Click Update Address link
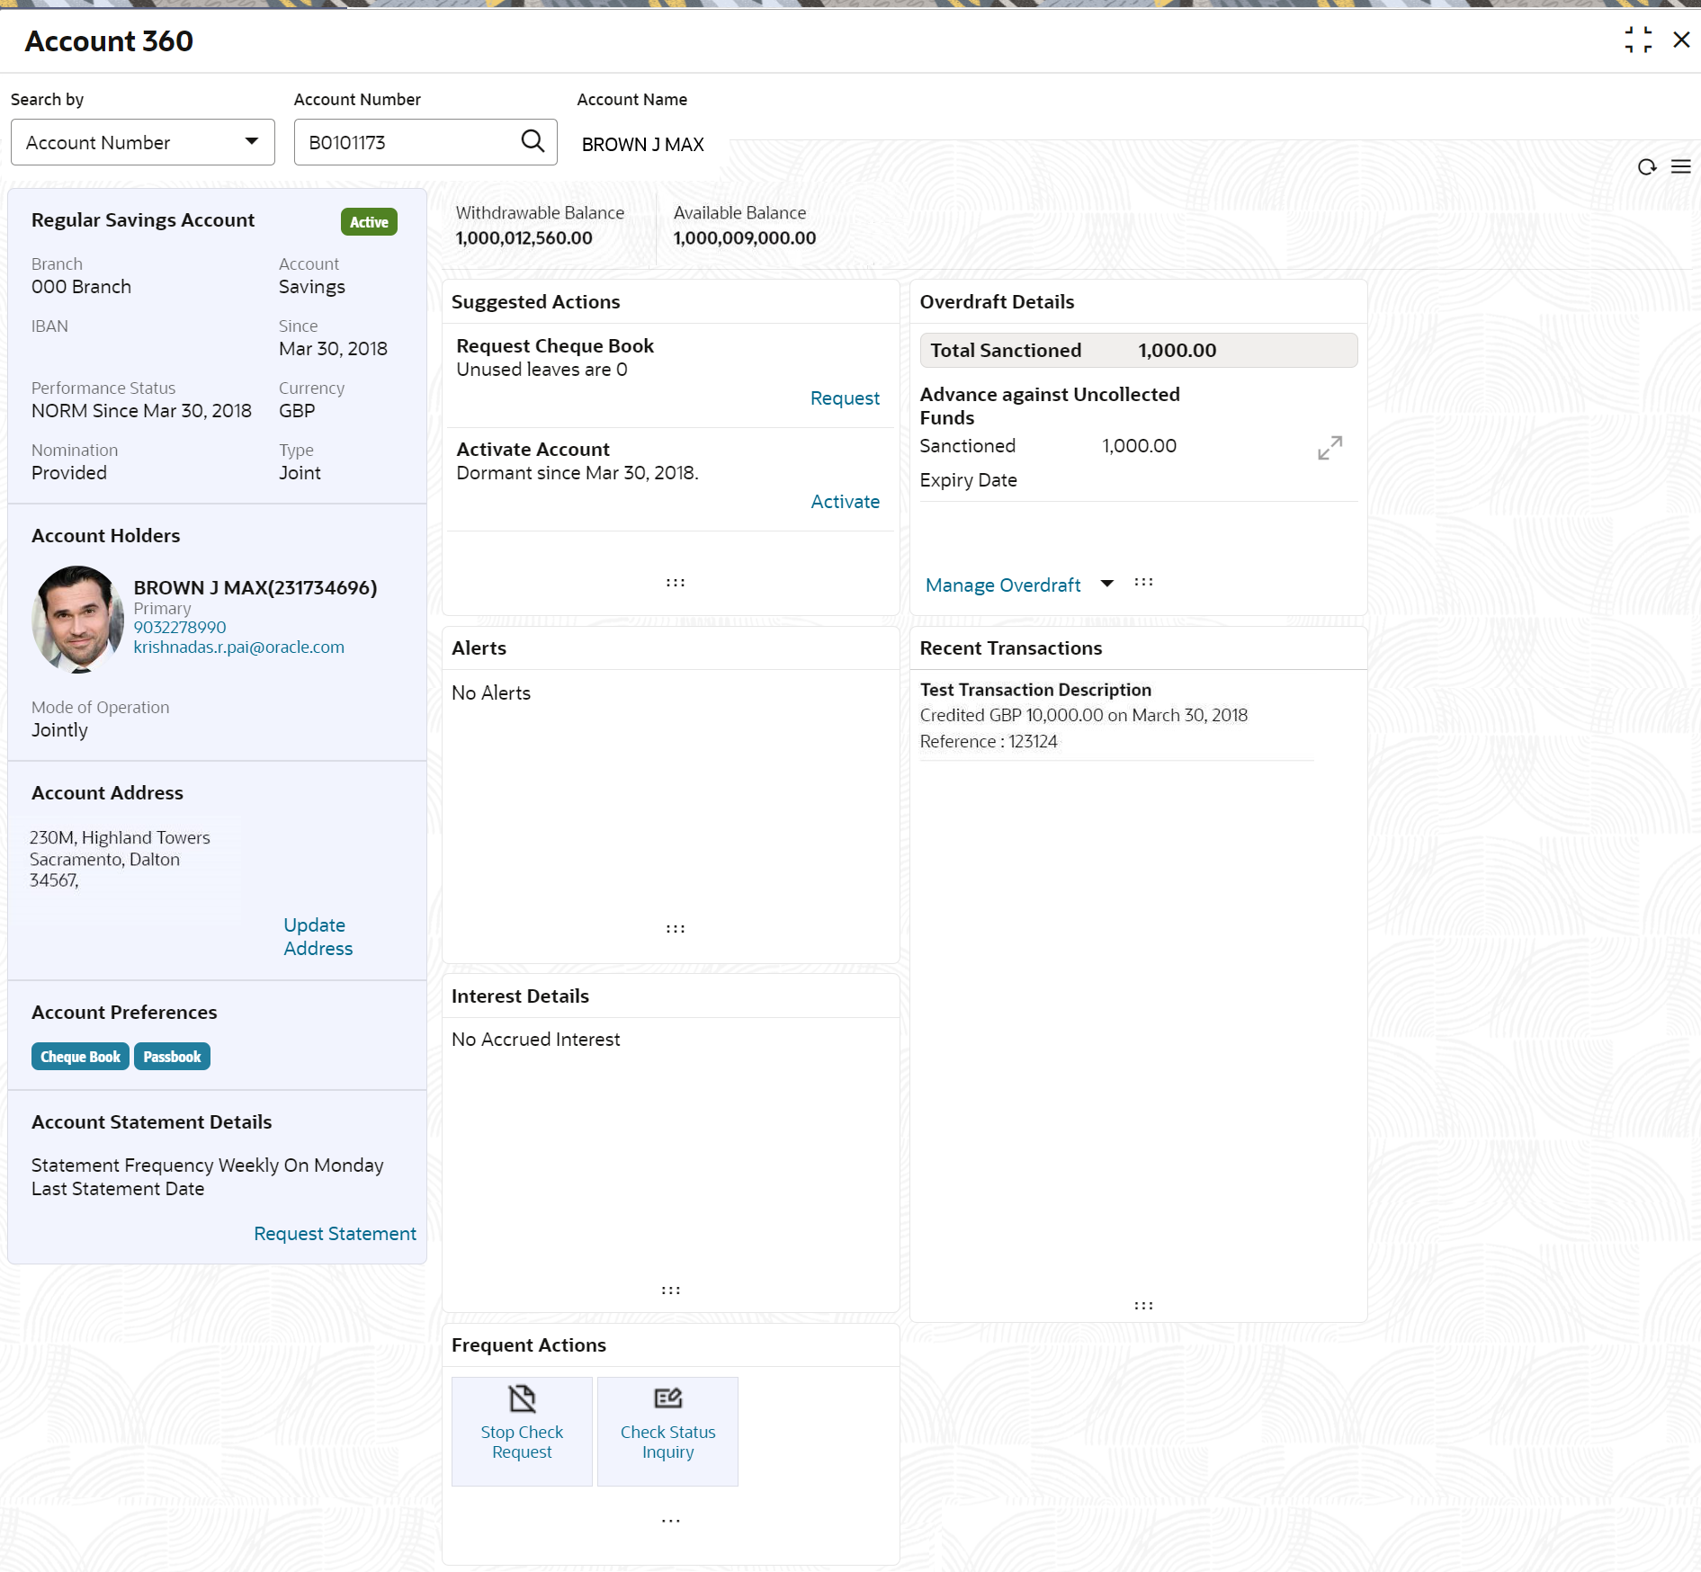1701x1572 pixels. pos(318,936)
